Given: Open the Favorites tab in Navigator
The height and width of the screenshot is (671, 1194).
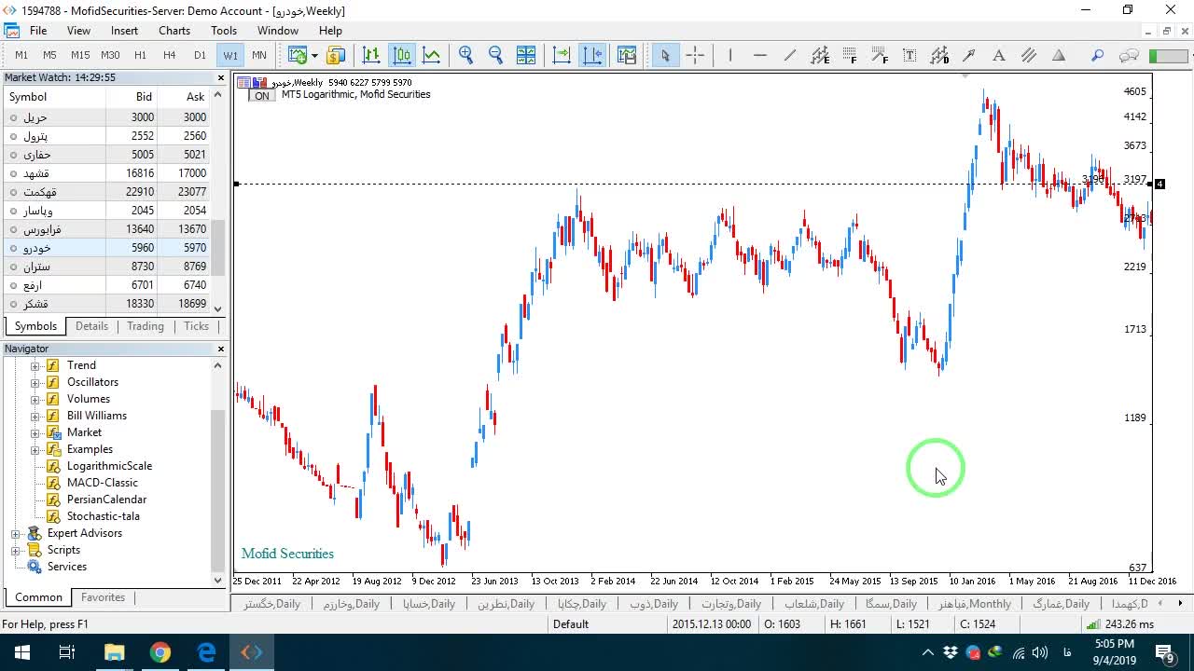Looking at the screenshot, I should click(x=103, y=597).
